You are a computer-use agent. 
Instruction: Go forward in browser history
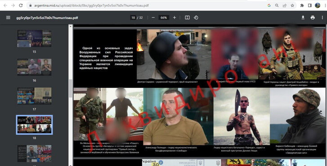tap(13, 6)
